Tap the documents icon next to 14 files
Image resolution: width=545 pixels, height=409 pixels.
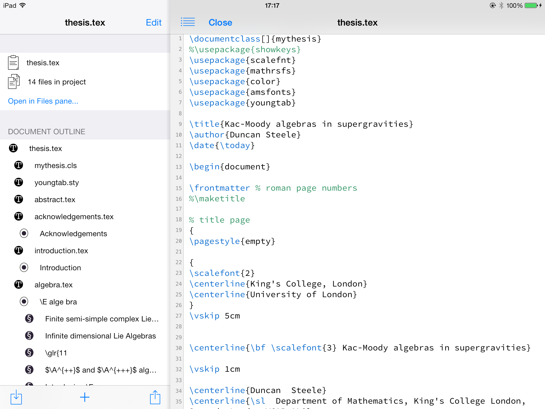[x=14, y=82]
